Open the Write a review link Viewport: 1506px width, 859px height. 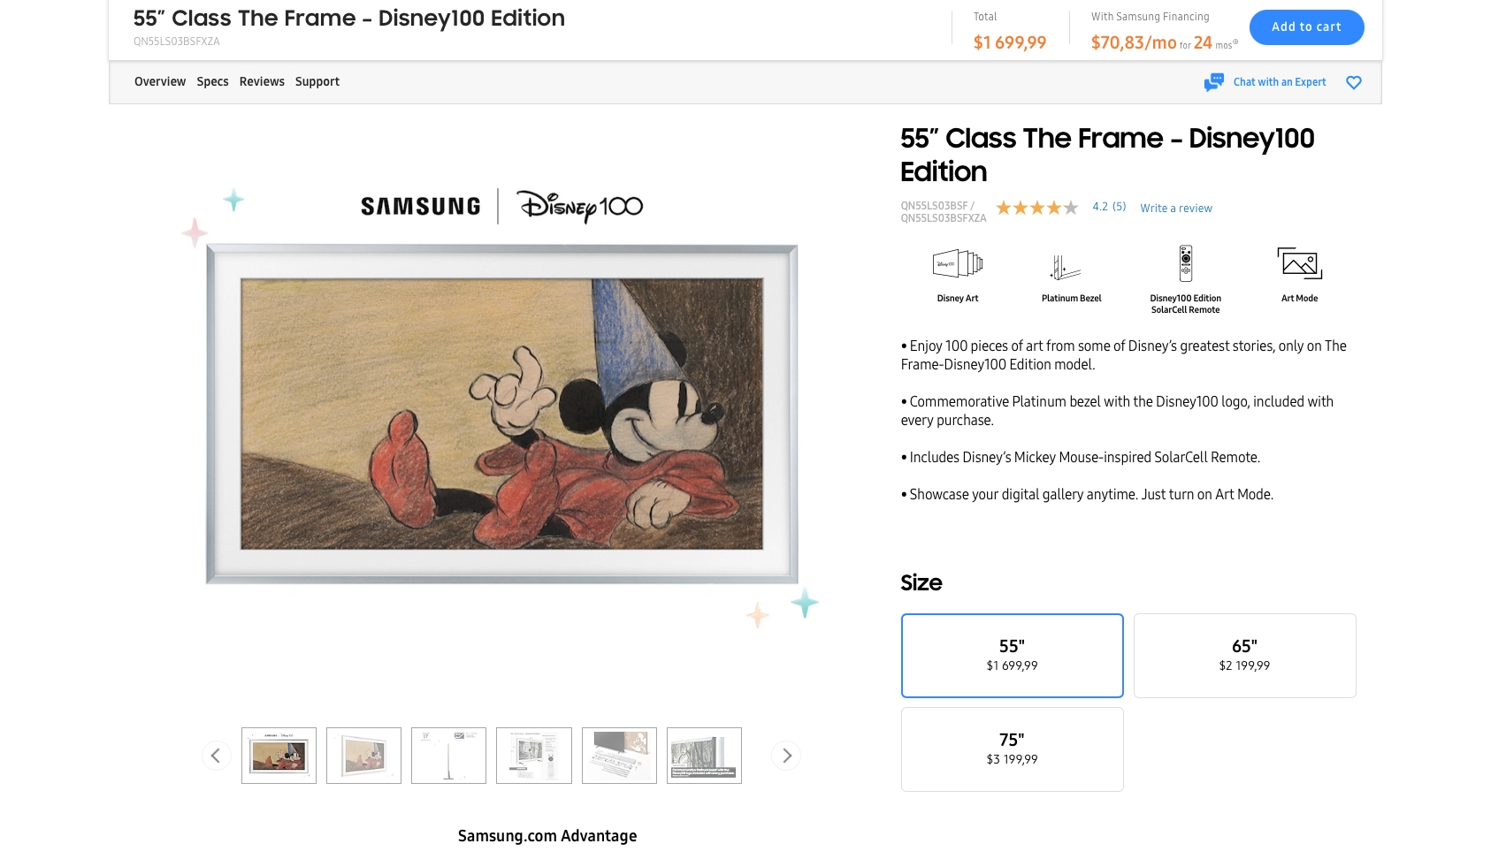pyautogui.click(x=1176, y=209)
